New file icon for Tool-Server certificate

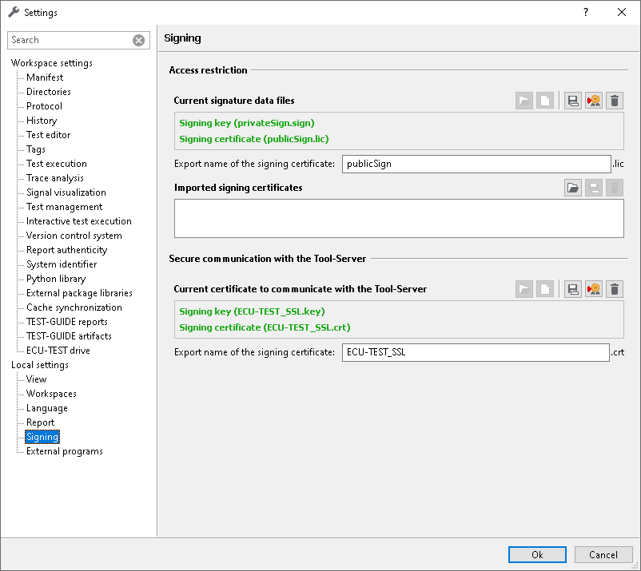pyautogui.click(x=545, y=289)
